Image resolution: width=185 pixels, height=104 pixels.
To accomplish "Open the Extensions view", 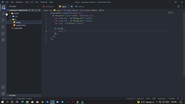I will (x=3, y=34).
